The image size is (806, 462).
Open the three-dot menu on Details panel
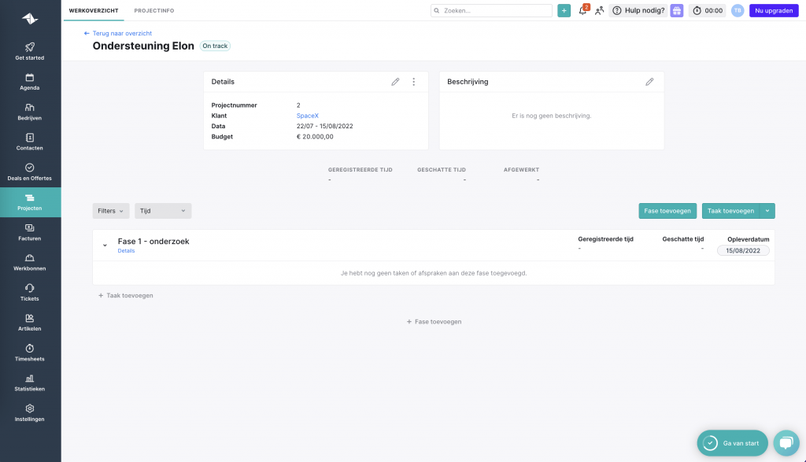(413, 81)
